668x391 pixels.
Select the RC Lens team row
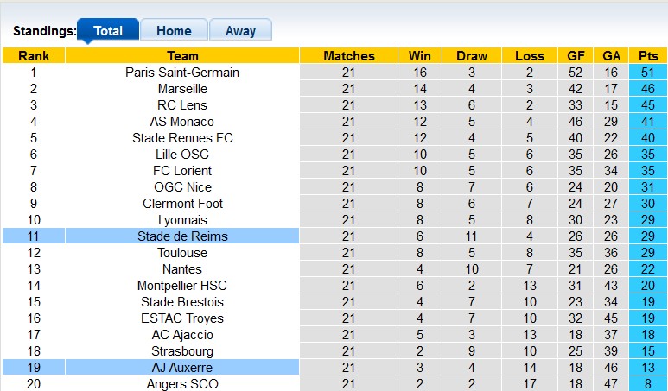[182, 105]
